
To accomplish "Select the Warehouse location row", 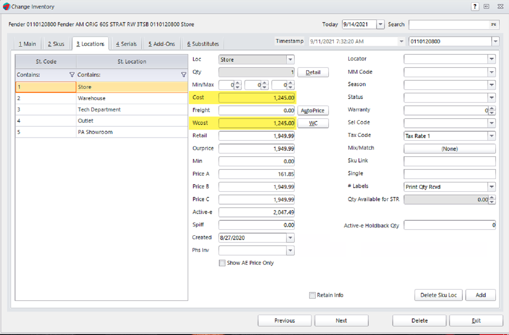I will [101, 98].
